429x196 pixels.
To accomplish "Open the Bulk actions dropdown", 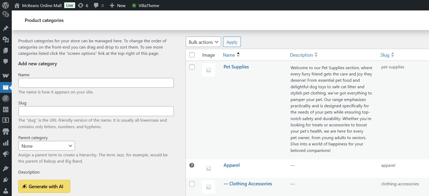I will 203,42.
